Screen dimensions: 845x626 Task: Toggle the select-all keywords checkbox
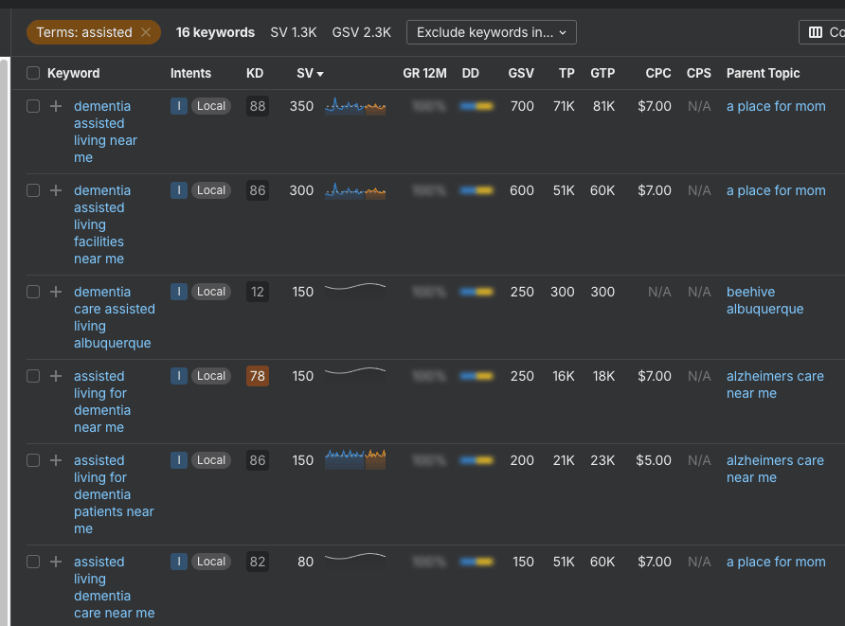(33, 73)
